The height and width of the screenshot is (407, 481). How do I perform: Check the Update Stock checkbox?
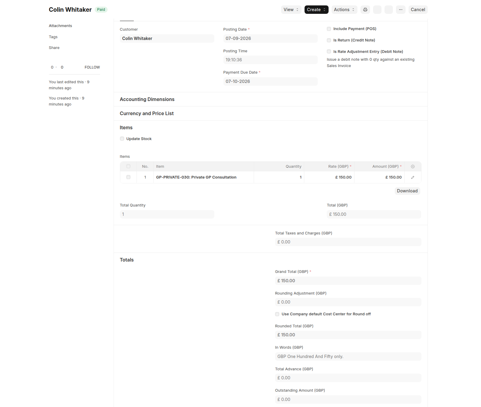122,139
